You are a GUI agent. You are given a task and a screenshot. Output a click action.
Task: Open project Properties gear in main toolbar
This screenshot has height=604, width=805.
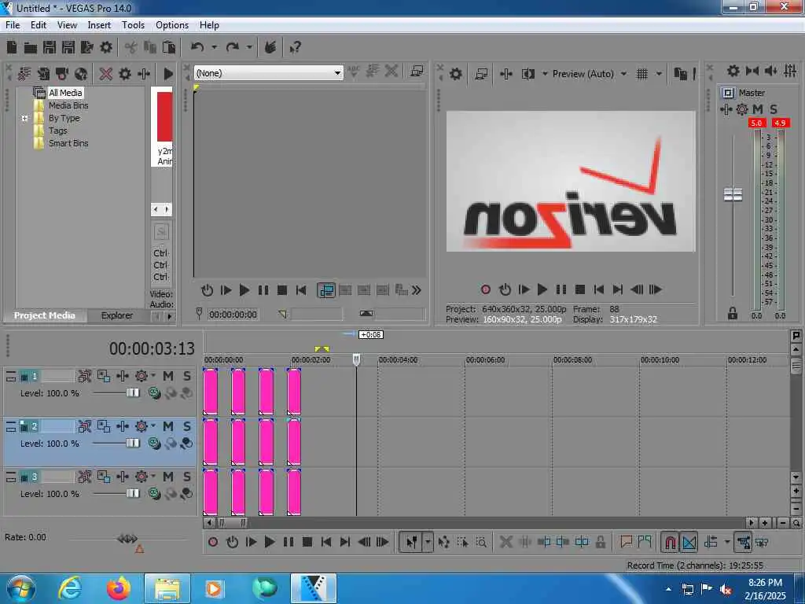106,48
